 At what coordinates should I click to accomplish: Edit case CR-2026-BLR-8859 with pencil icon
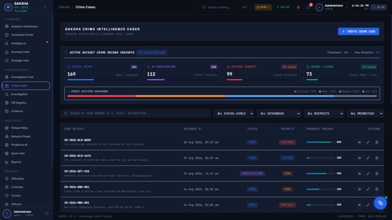pyautogui.click(x=368, y=142)
